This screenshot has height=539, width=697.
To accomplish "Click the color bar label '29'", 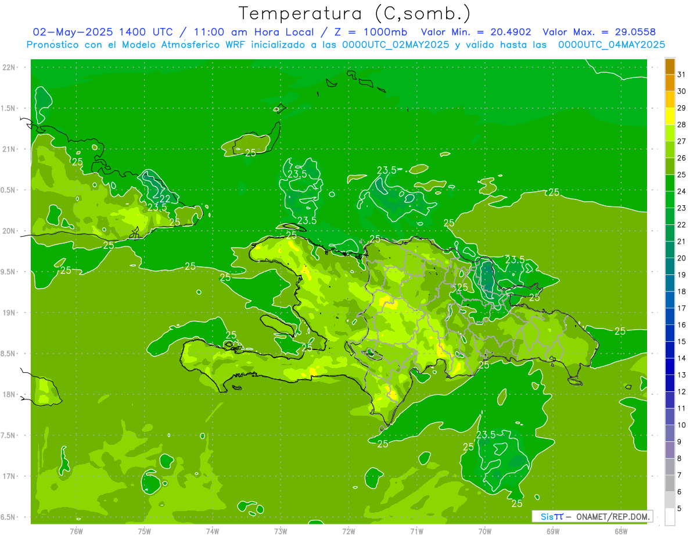I will 681,108.
